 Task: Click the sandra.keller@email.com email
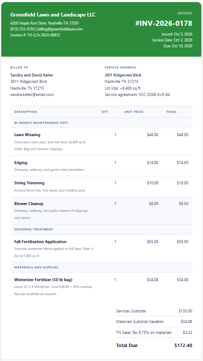tap(32, 95)
